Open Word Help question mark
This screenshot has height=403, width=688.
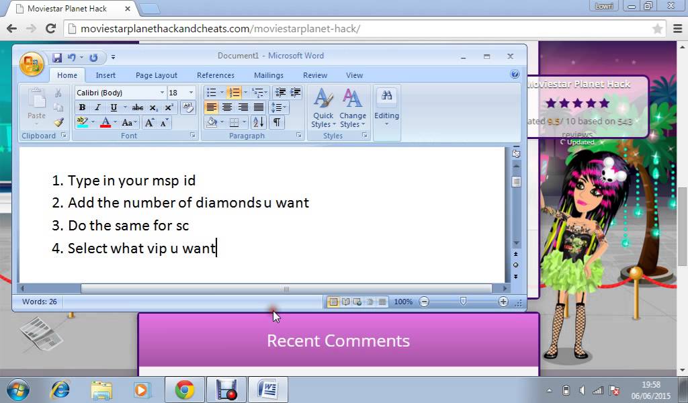click(x=515, y=74)
